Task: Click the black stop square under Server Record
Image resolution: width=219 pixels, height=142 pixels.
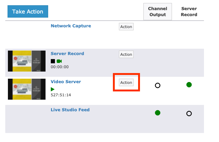Action: 53,61
